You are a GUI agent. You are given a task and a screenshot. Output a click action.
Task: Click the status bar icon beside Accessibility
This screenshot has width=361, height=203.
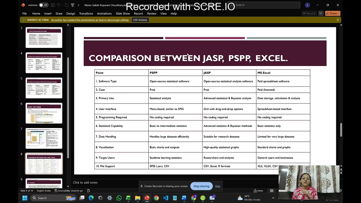point(89,191)
